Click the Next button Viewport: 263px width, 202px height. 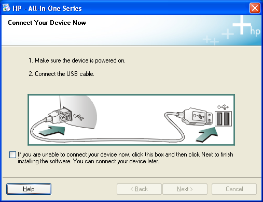[185, 189]
